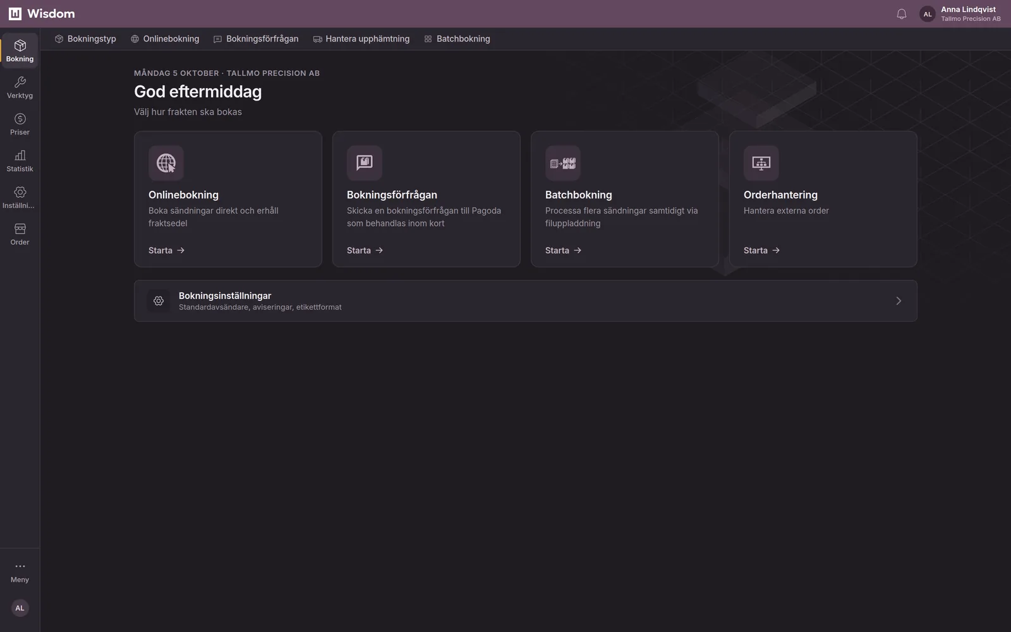Open the Batchbokning tab
Viewport: 1011px width, 632px height.
click(x=457, y=39)
